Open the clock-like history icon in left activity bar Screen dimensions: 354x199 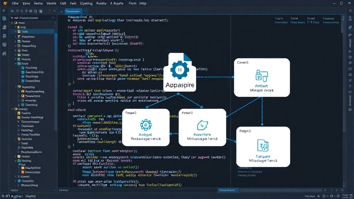pyautogui.click(x=4, y=36)
